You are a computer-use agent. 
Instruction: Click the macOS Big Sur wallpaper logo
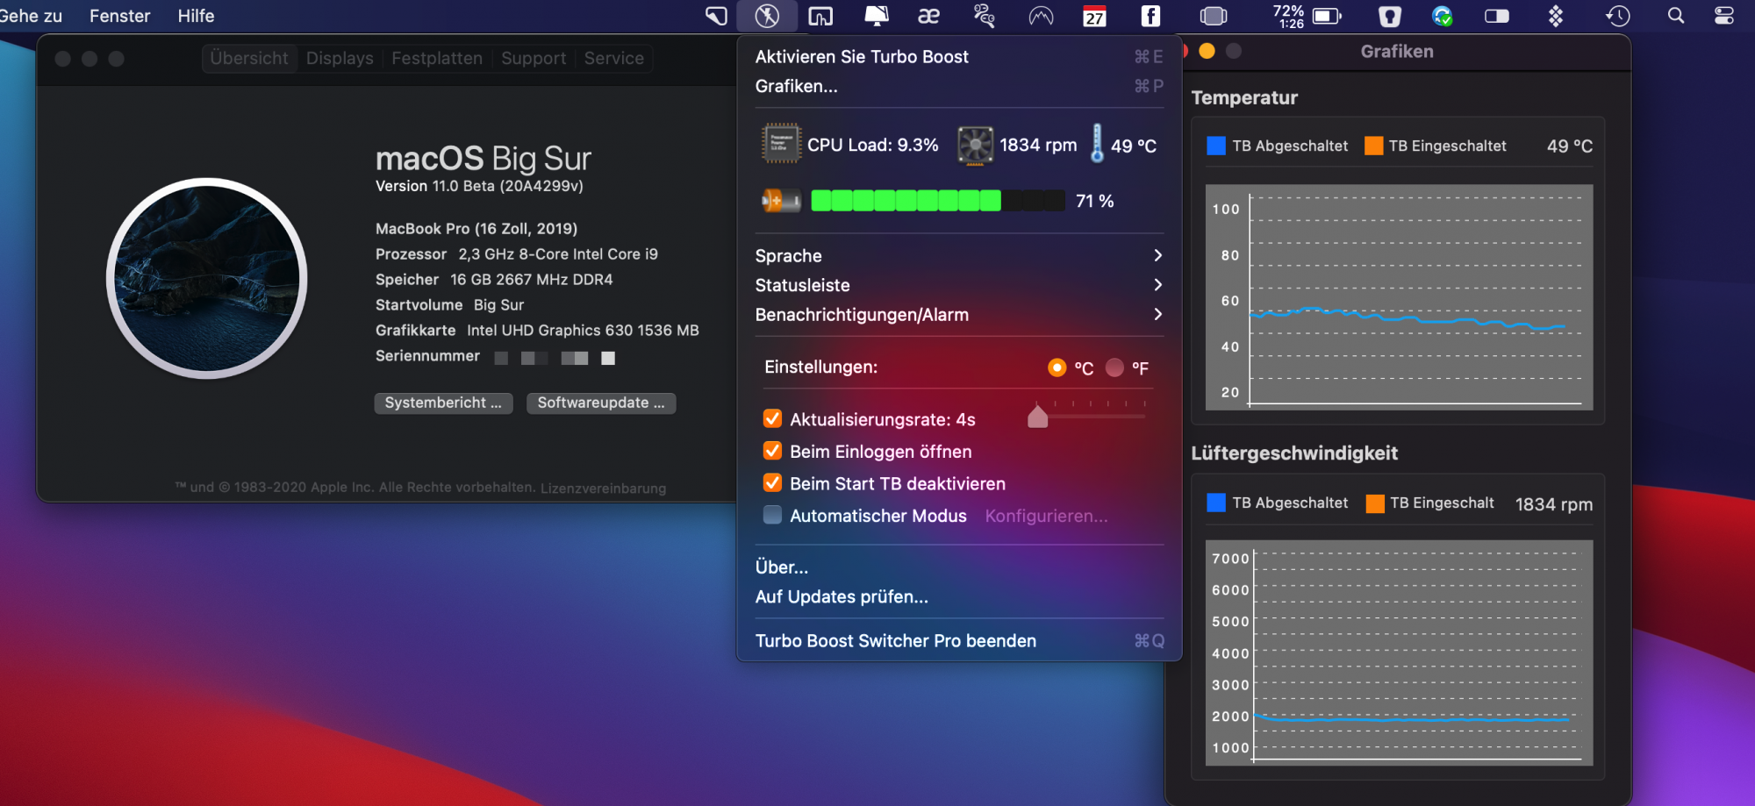(x=207, y=278)
